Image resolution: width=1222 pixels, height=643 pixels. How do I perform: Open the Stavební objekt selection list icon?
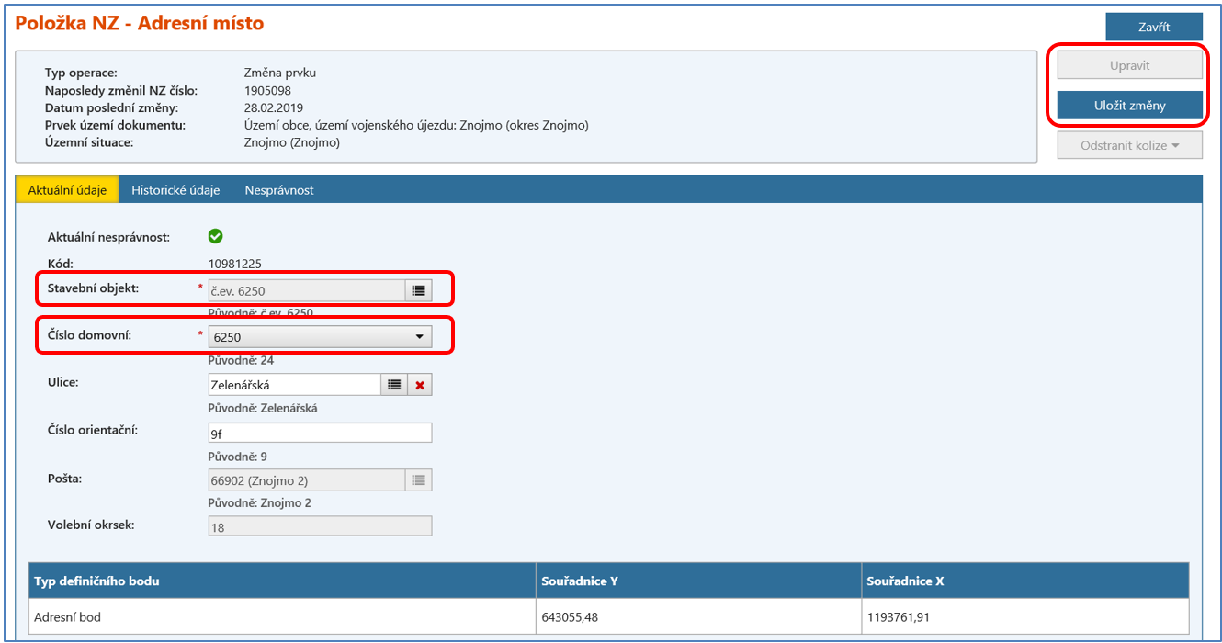pos(418,290)
